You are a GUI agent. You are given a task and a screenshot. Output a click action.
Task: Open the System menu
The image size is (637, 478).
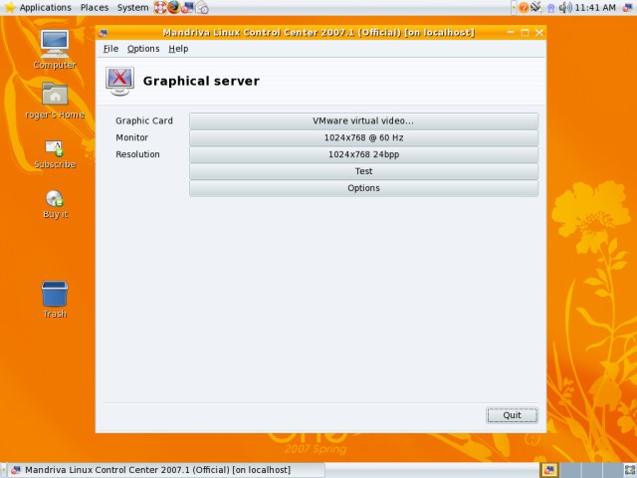pyautogui.click(x=132, y=7)
